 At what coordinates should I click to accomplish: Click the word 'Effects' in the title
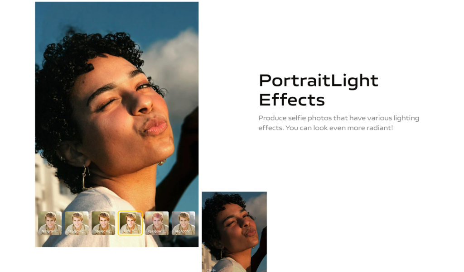click(292, 100)
